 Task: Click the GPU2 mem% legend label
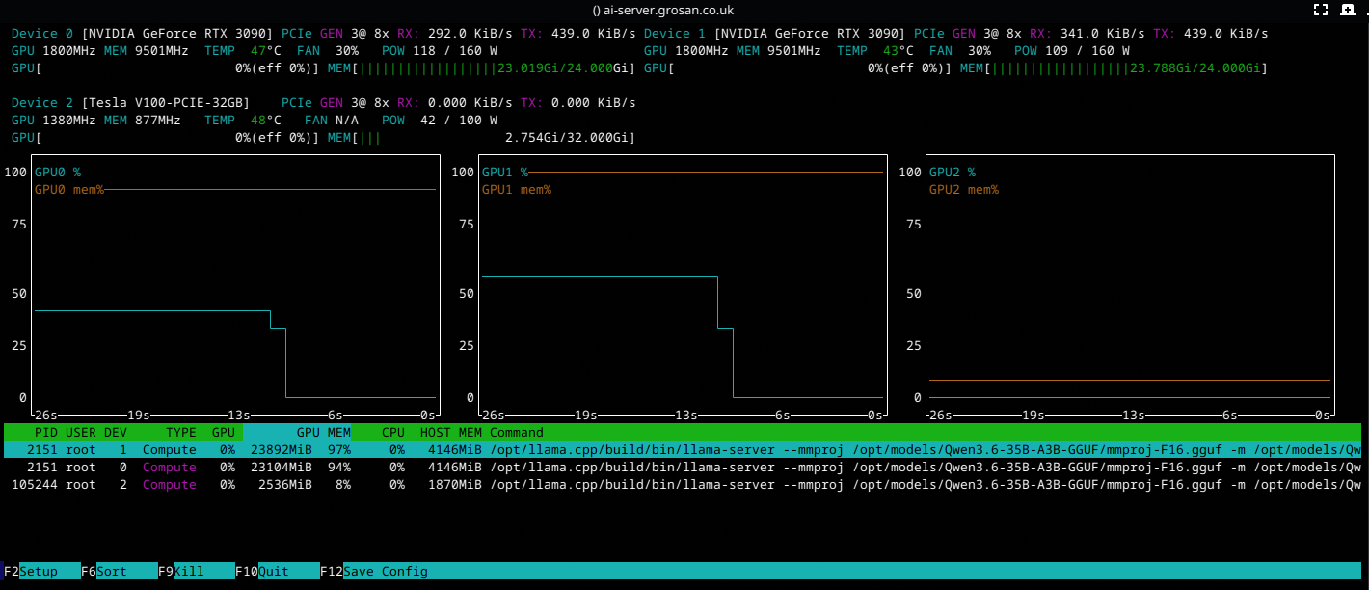pyautogui.click(x=964, y=190)
